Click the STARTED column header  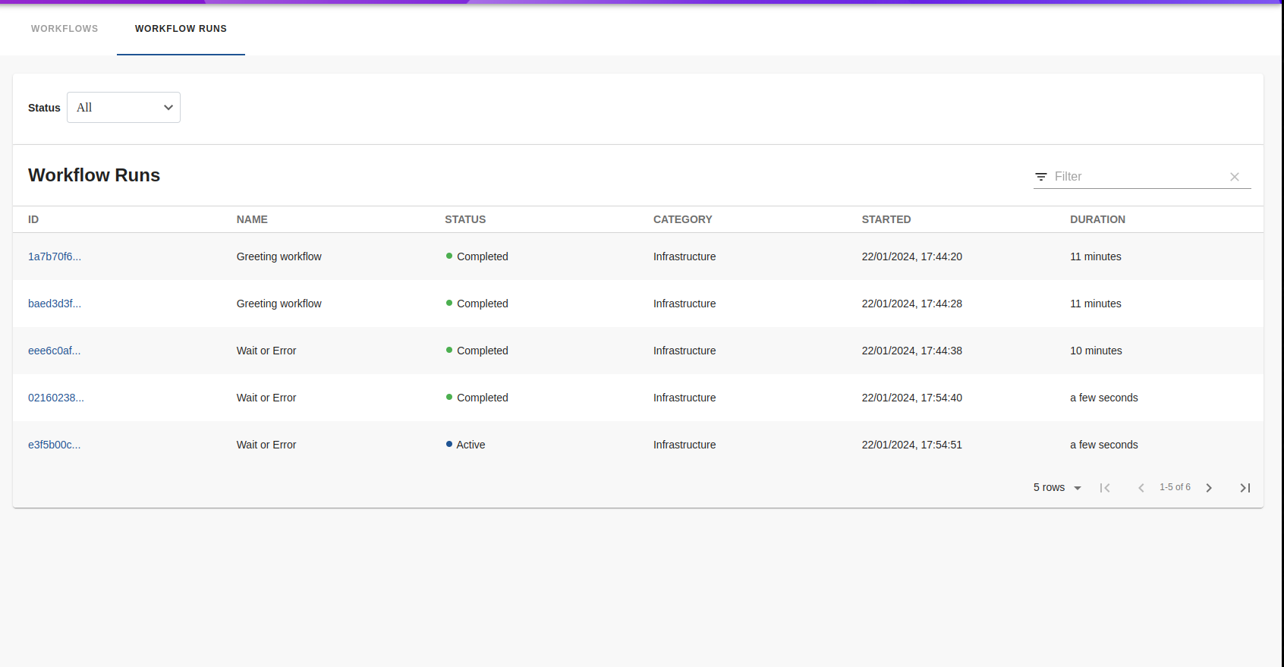886,219
